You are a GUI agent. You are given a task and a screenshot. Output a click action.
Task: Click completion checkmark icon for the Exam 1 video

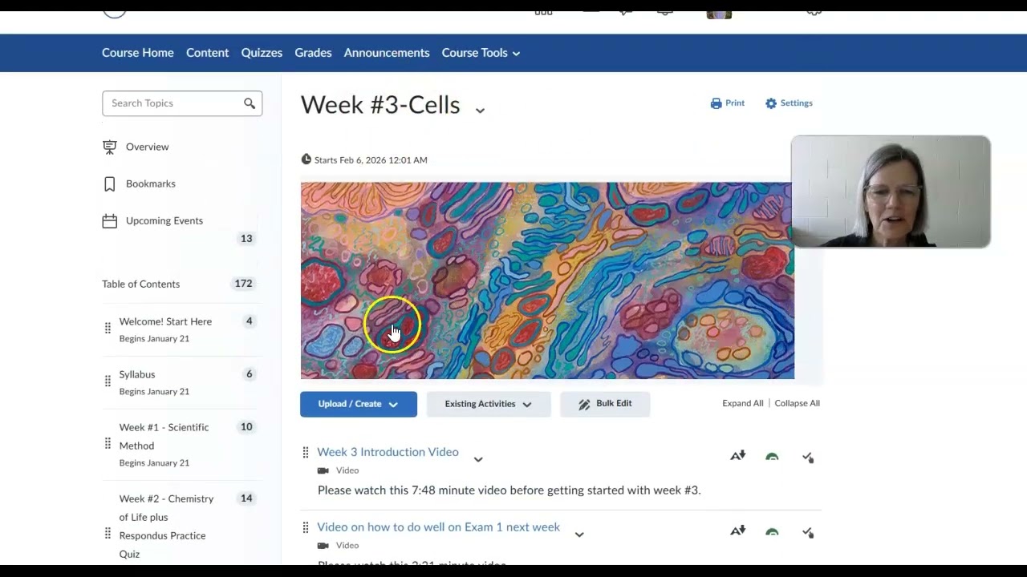pos(808,532)
